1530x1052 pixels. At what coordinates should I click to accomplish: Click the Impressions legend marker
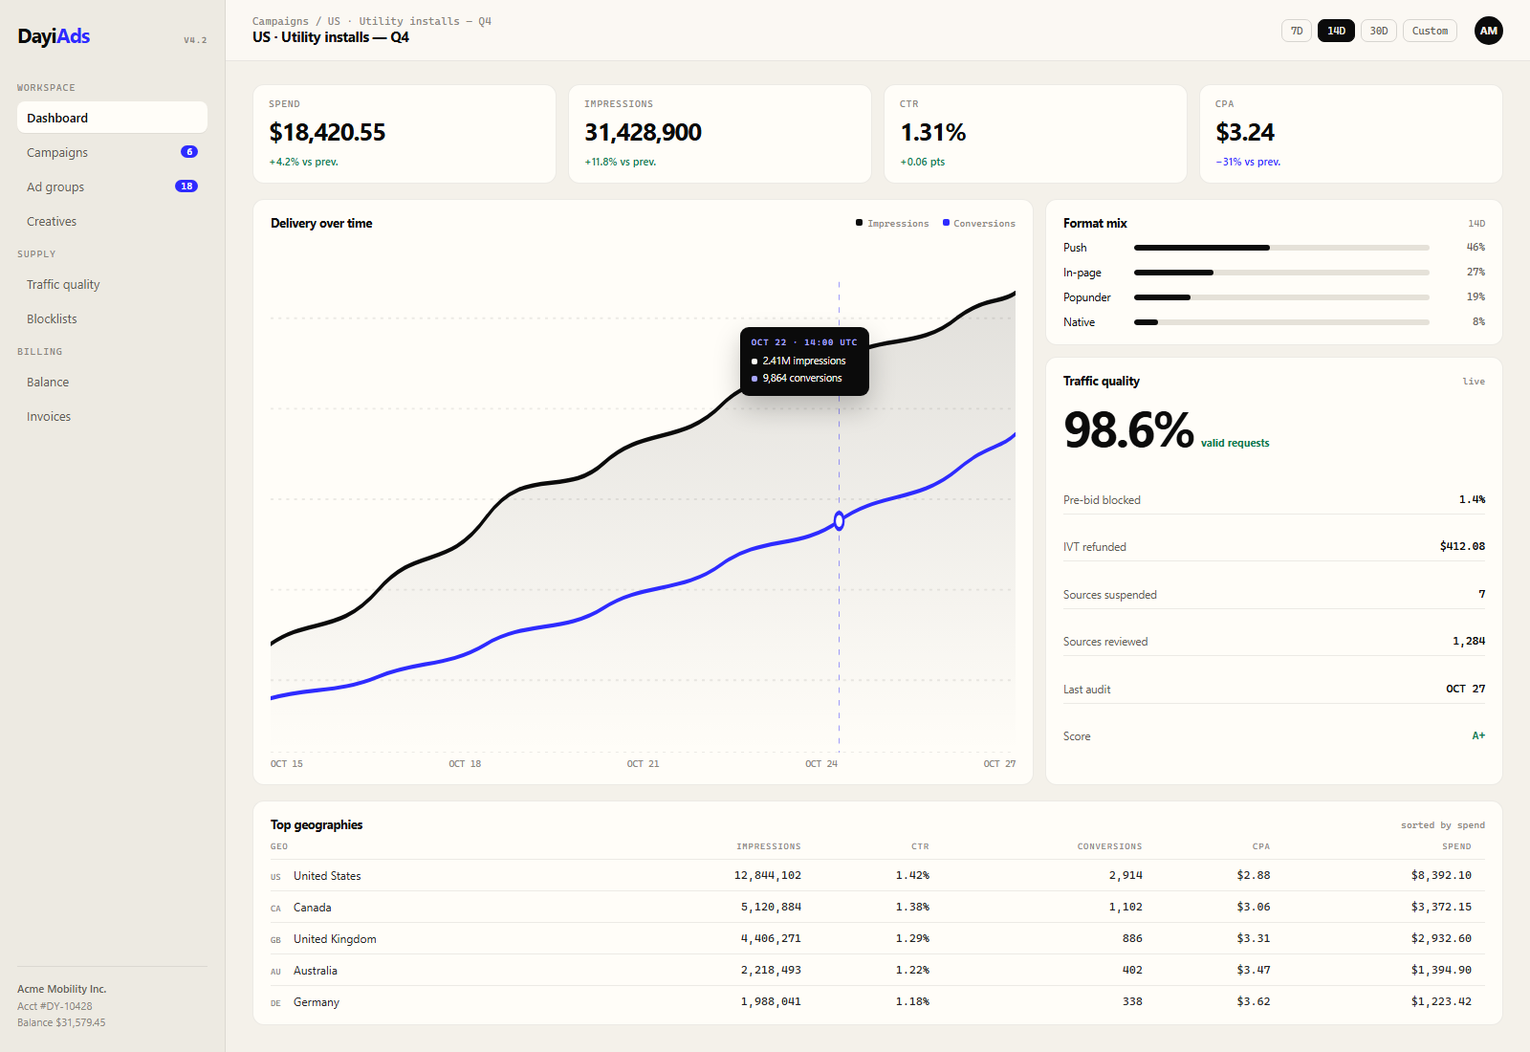click(x=859, y=223)
